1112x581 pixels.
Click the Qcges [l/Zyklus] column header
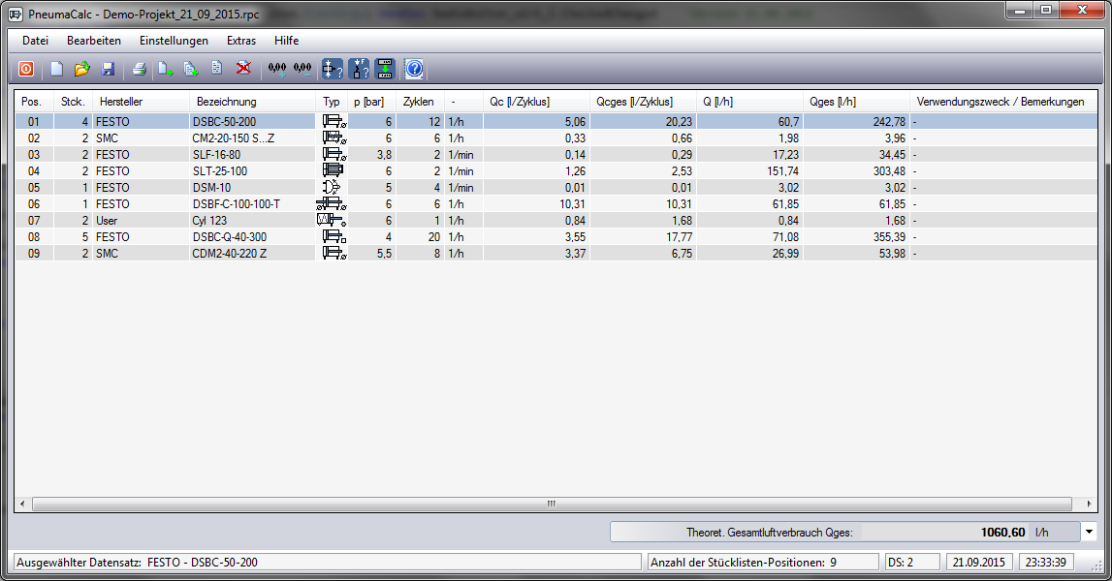(643, 102)
